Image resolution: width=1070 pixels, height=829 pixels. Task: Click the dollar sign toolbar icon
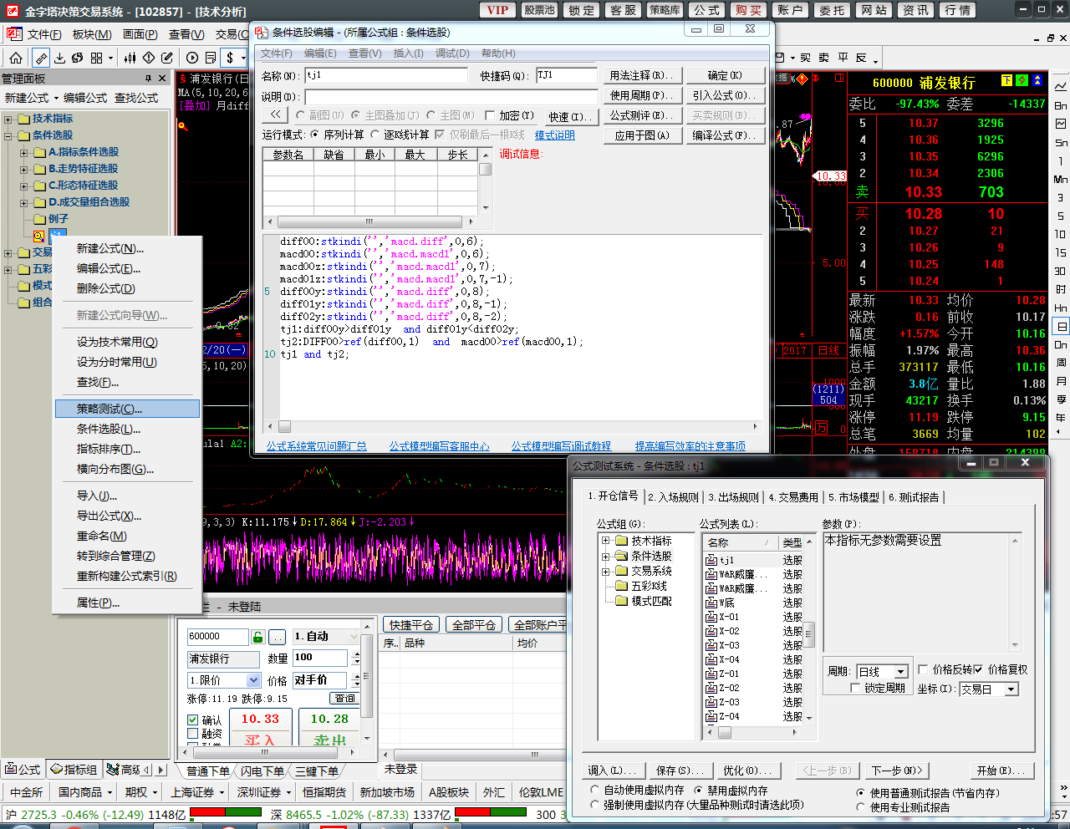(x=231, y=58)
